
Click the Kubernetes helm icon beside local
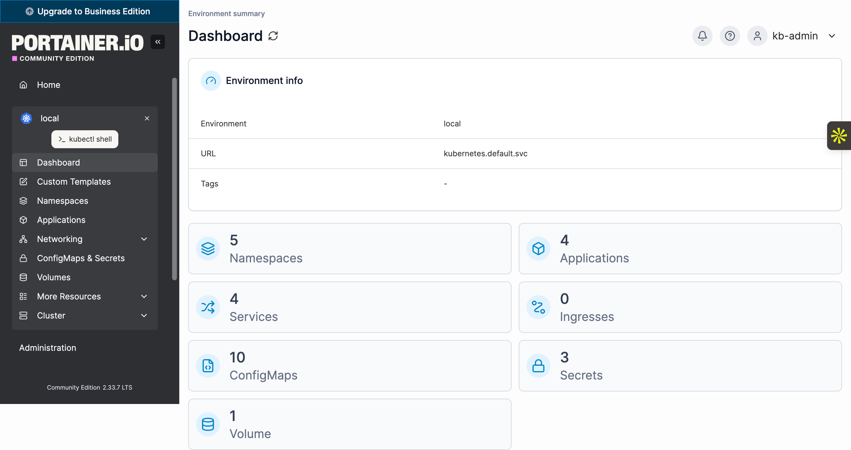click(26, 118)
